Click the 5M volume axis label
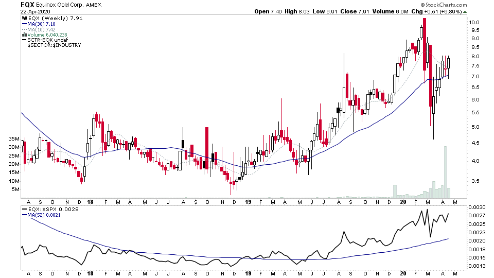The image size is (494, 278). coord(15,189)
